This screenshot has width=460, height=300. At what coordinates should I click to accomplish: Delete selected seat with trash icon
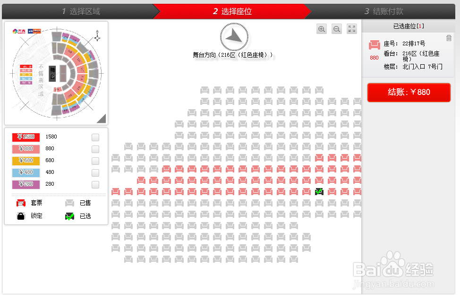pos(449,38)
